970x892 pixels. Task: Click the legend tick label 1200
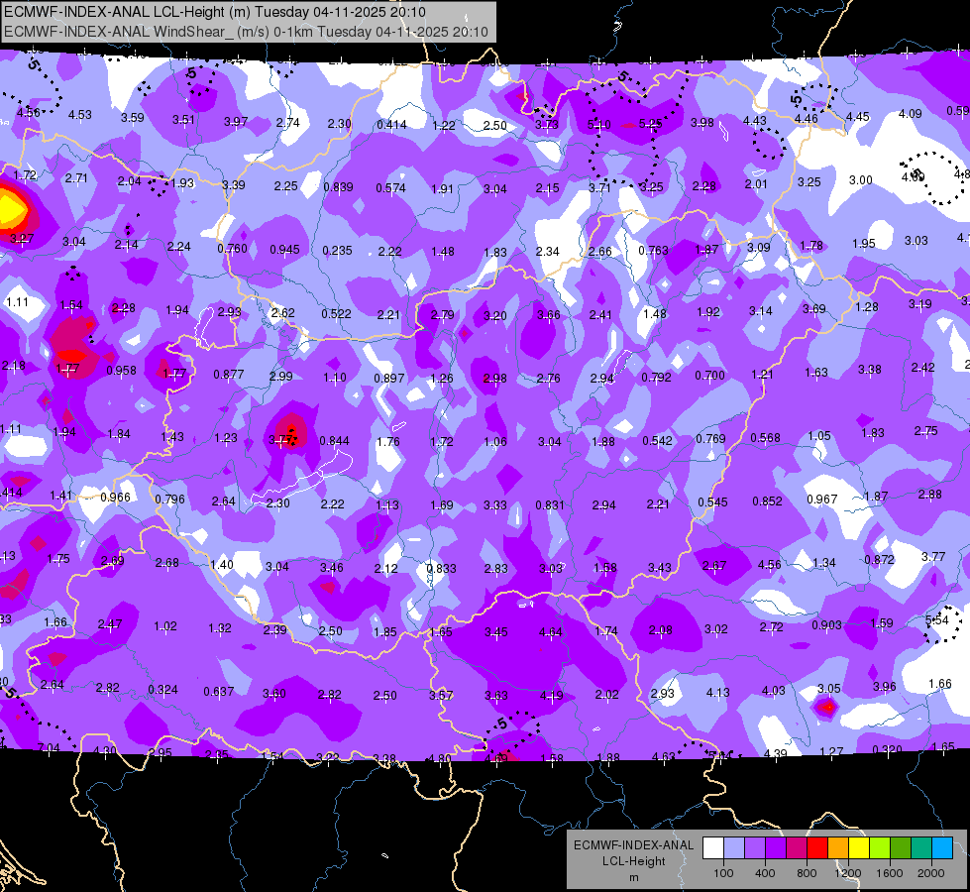[x=848, y=873]
